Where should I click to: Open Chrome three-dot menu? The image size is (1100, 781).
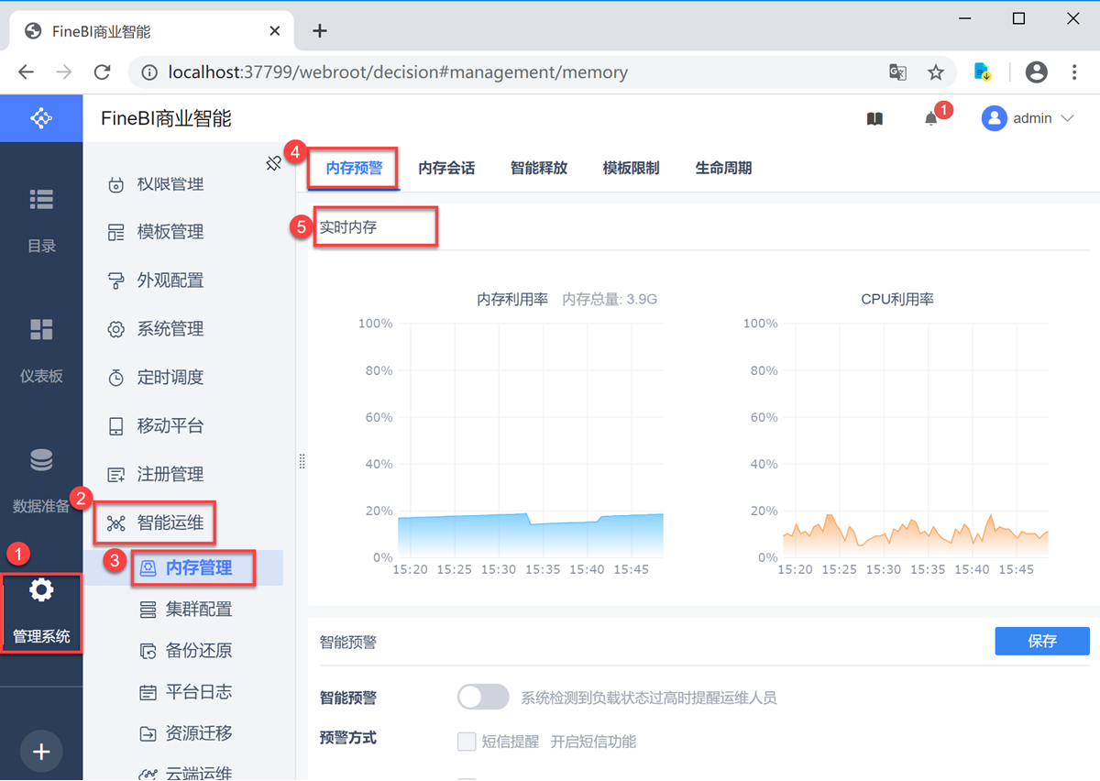pyautogui.click(x=1074, y=71)
